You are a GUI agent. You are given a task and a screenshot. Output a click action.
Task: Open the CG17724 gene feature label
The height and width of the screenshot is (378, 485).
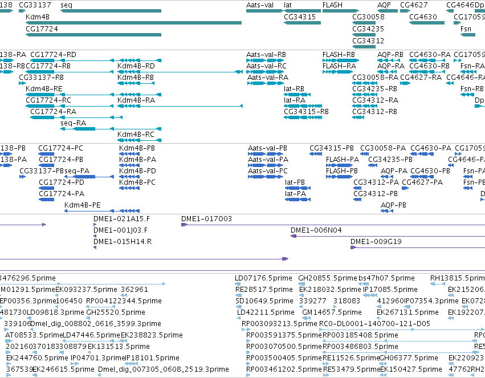click(42, 29)
